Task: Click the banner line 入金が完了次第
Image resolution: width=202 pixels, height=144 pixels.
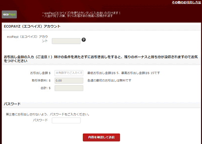Action: [x=77, y=16]
